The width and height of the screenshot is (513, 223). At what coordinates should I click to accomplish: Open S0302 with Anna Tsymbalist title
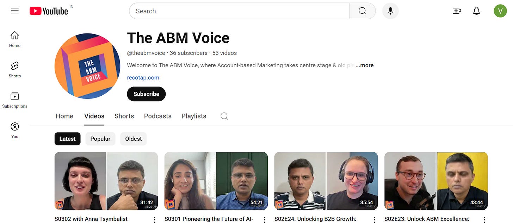(x=91, y=219)
